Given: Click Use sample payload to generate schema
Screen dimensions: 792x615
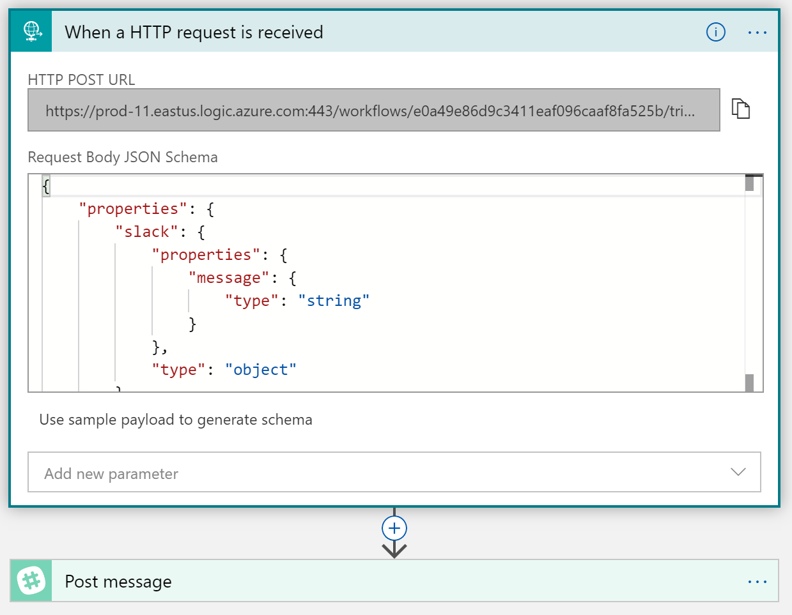Looking at the screenshot, I should point(176,420).
